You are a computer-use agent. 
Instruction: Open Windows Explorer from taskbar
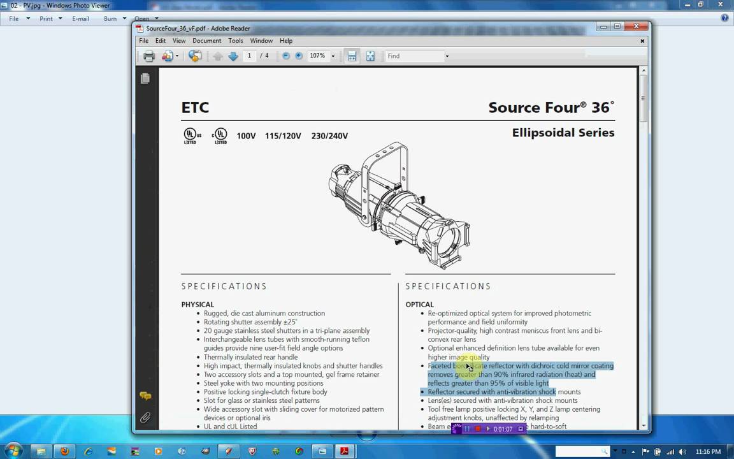coord(41,451)
